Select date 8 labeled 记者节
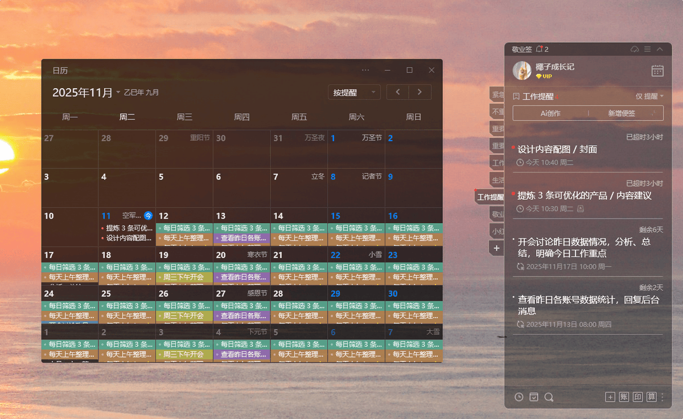Image resolution: width=683 pixels, height=419 pixels. (356, 188)
